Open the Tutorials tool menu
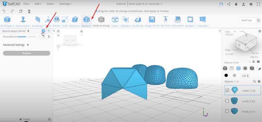 tap(203, 22)
